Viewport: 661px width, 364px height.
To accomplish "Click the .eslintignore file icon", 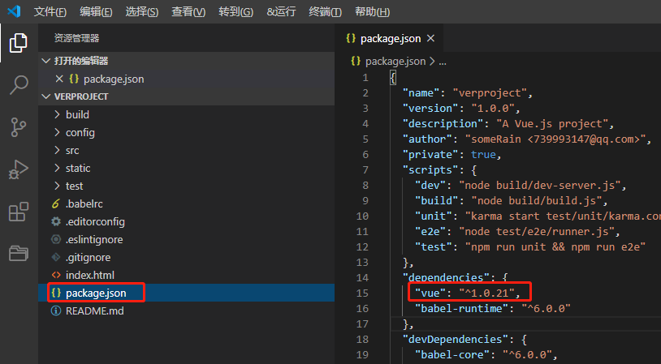I will [56, 239].
